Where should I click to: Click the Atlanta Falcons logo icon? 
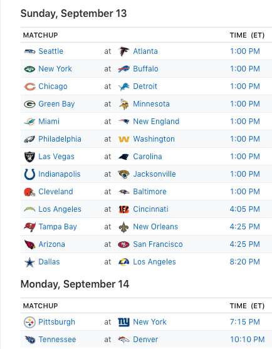click(x=123, y=51)
